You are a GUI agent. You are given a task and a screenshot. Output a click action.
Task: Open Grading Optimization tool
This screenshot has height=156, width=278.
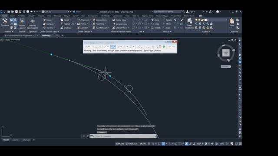(x=33, y=24)
